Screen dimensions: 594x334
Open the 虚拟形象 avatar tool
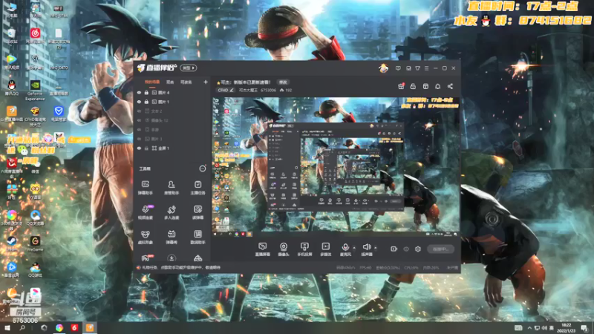145,237
